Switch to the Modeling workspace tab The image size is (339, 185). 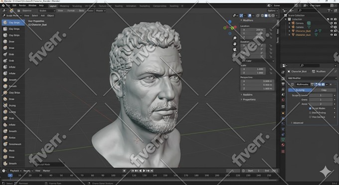point(64,6)
